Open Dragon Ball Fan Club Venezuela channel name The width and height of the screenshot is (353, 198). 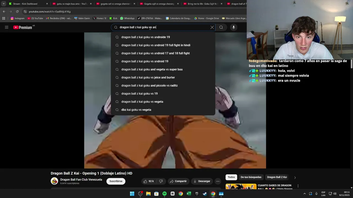coord(81,180)
